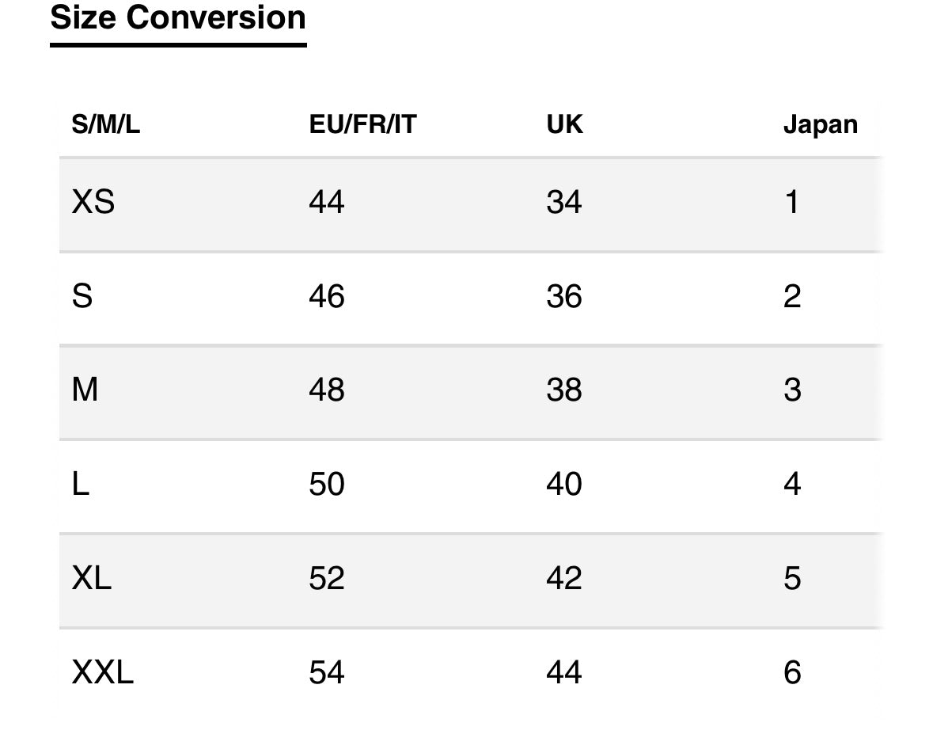Viewport: 933px width, 738px height.
Task: Select the S/M/L column header
Action: (105, 124)
